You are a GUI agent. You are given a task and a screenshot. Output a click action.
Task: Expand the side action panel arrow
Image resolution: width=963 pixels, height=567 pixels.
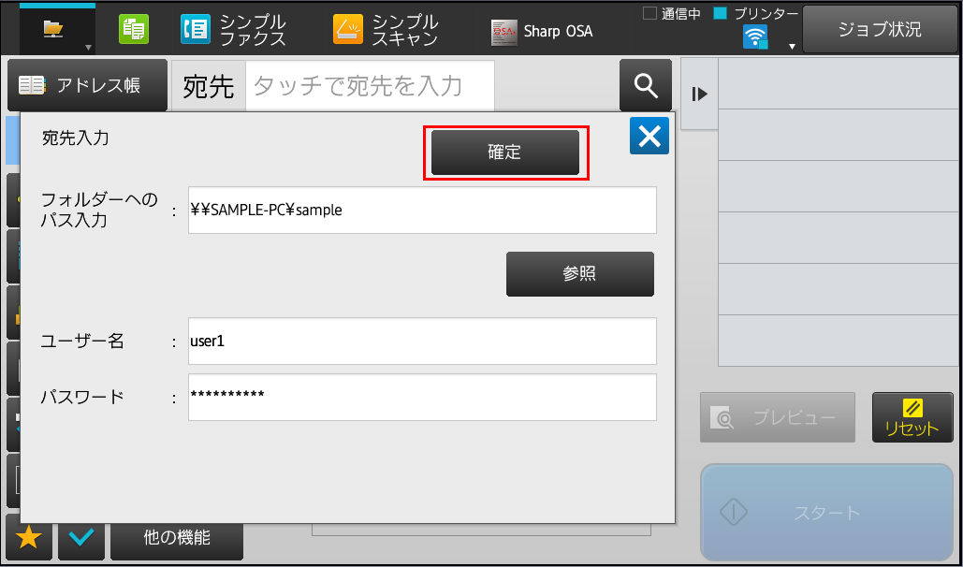(699, 94)
